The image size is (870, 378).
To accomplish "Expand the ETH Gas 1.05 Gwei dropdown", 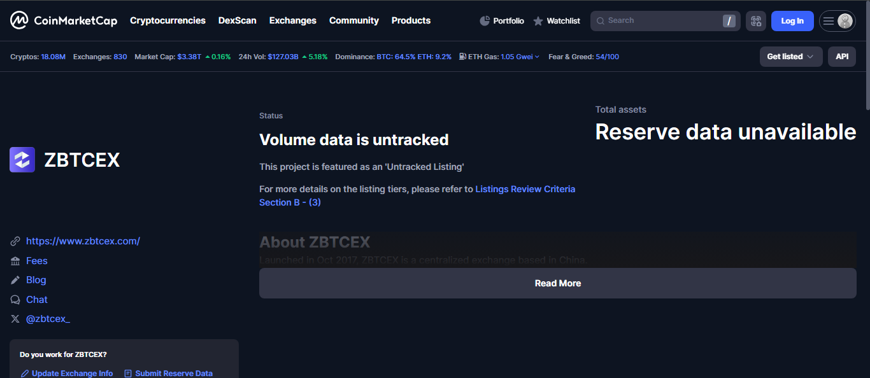I will [x=520, y=57].
